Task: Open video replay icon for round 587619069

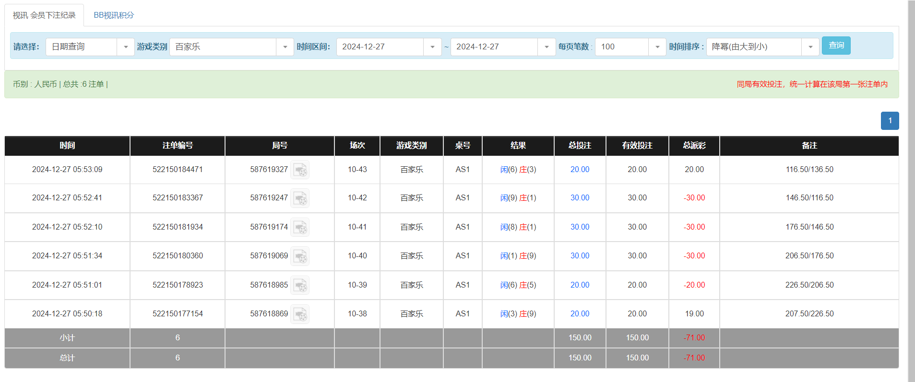Action: click(300, 256)
